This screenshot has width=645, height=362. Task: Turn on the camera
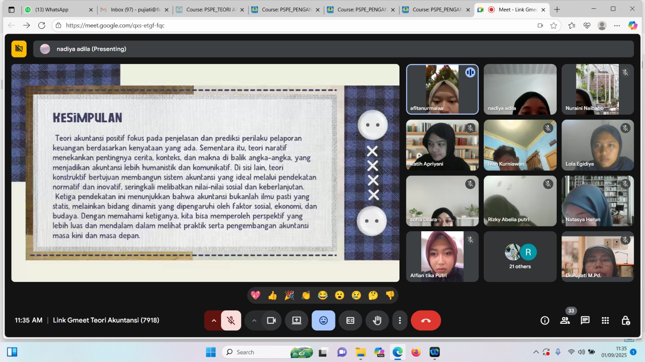271,321
